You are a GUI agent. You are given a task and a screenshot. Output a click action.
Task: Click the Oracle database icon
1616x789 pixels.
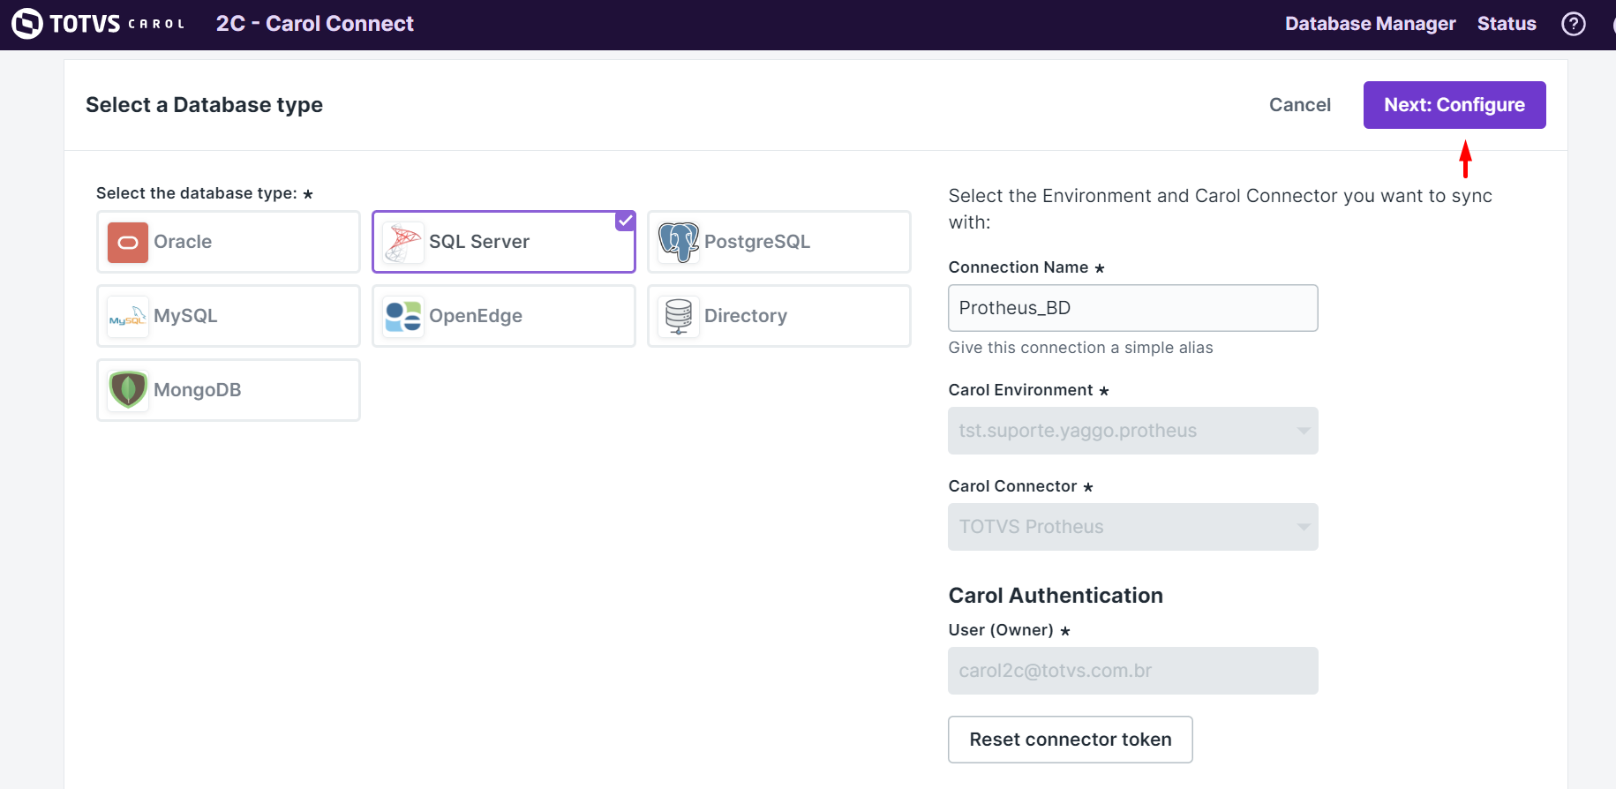point(128,242)
